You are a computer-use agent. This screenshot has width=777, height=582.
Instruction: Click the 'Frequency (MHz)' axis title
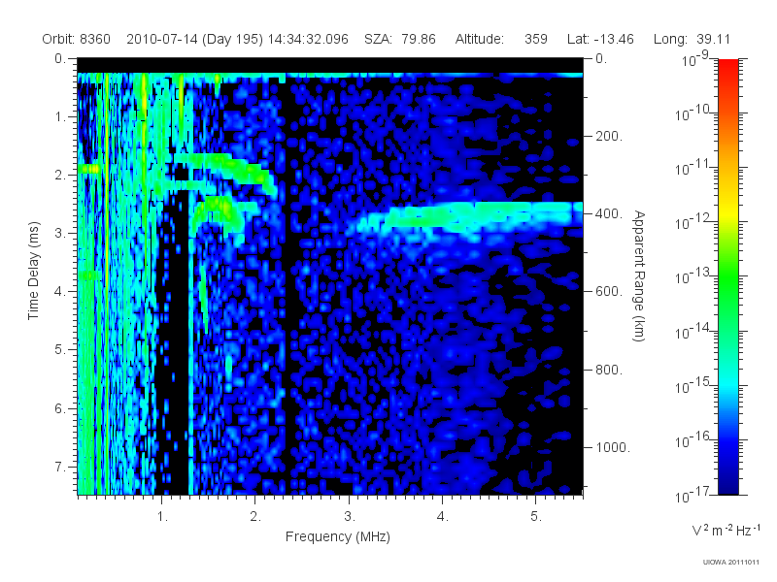tap(338, 536)
